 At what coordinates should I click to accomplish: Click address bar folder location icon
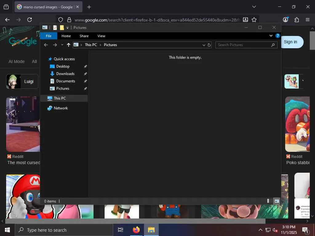pyautogui.click(x=76, y=45)
